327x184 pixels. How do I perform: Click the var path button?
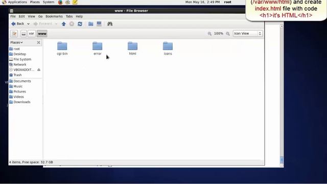click(32, 34)
